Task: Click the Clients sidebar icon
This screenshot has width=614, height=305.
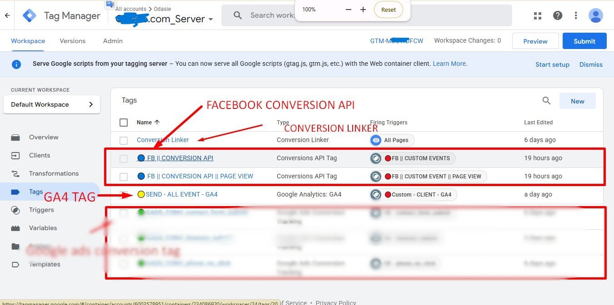Action: [15, 155]
